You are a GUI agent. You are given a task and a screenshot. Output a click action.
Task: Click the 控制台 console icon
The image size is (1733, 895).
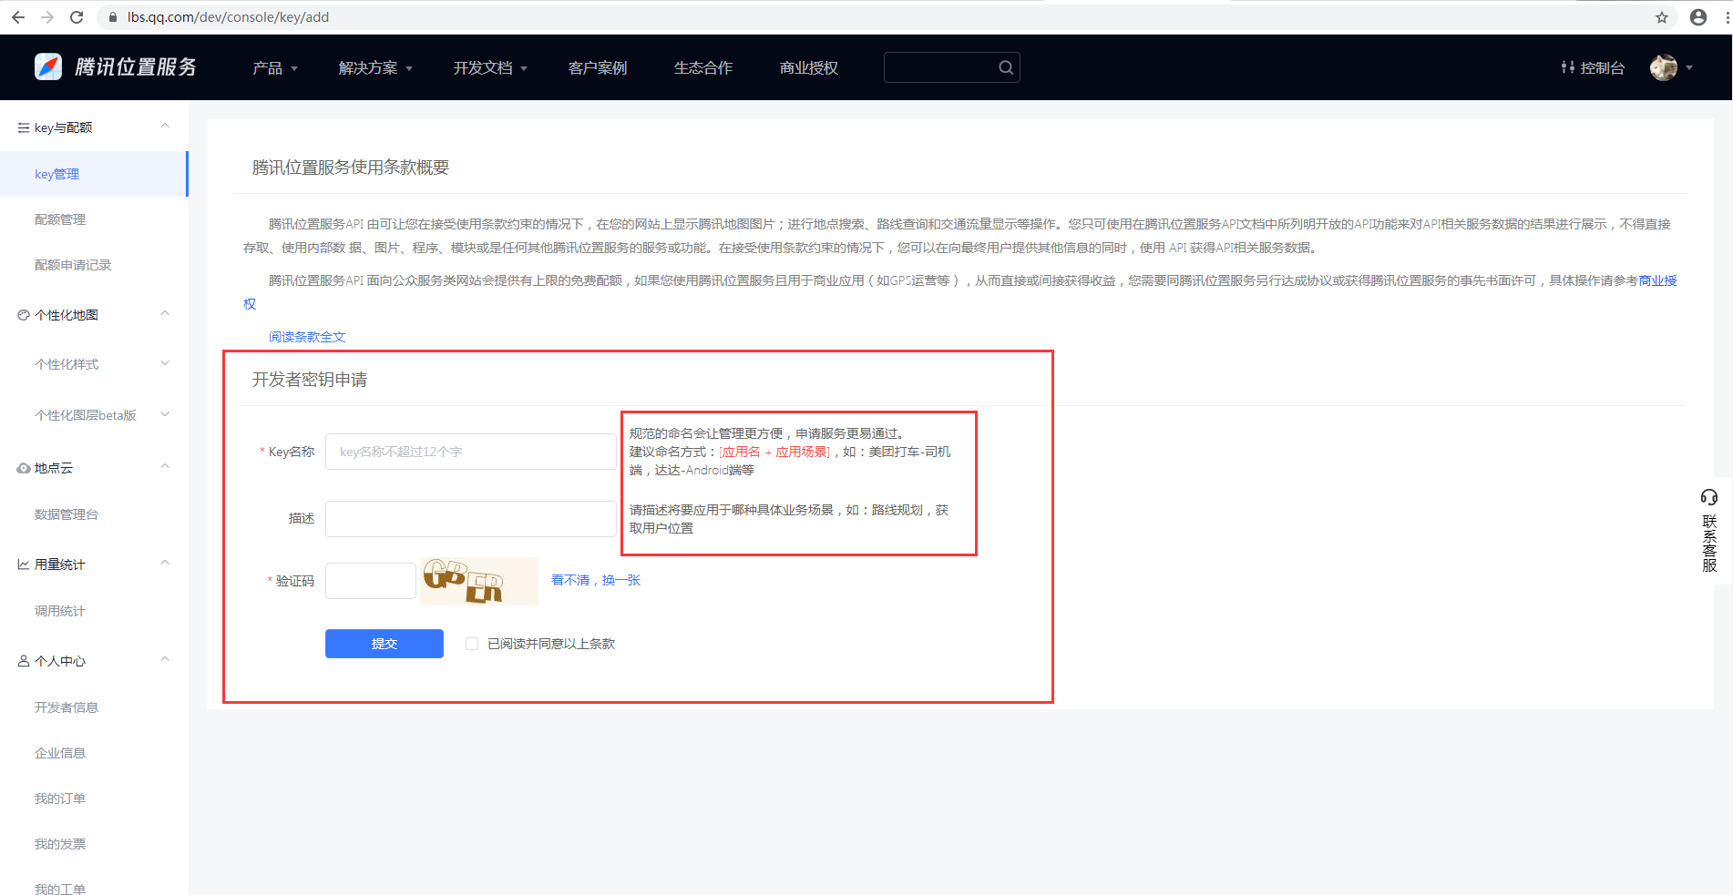click(x=1569, y=66)
